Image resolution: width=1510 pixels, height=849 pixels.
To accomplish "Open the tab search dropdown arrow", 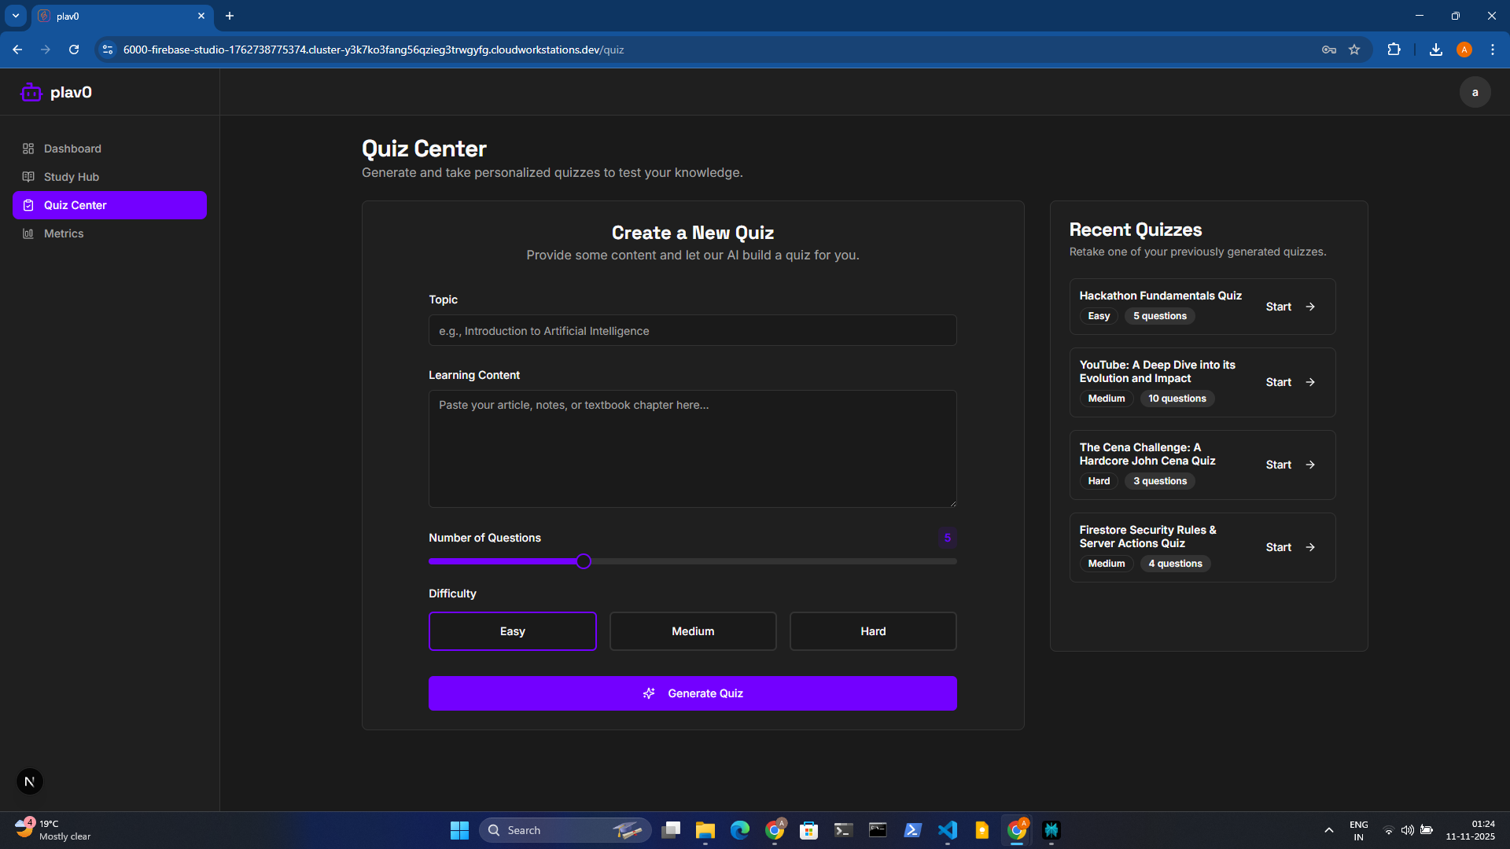I will [x=16, y=16].
